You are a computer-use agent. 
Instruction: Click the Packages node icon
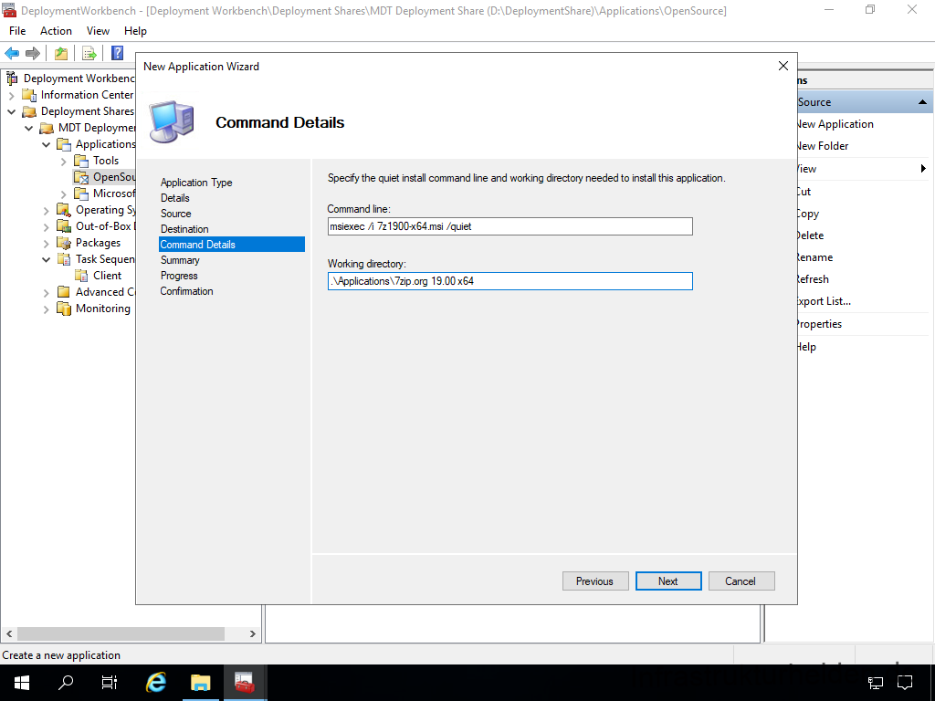(x=64, y=243)
